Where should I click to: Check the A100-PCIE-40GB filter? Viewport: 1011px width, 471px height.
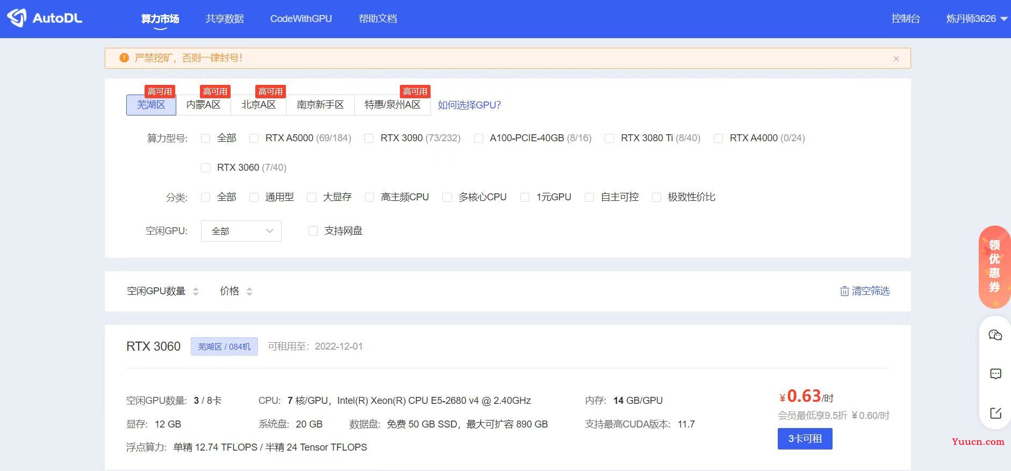478,138
